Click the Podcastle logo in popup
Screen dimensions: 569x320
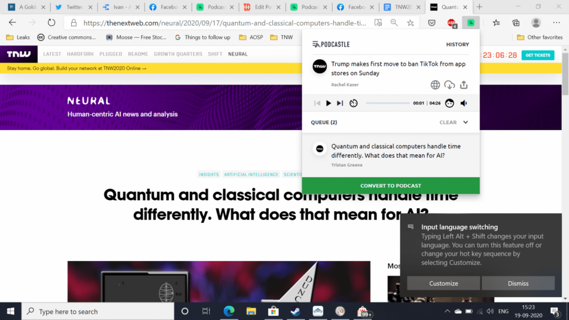tap(331, 44)
